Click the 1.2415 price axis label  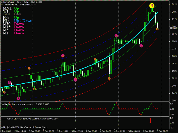coord(173,93)
